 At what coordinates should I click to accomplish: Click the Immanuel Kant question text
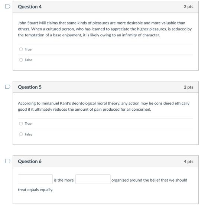pos(104,106)
